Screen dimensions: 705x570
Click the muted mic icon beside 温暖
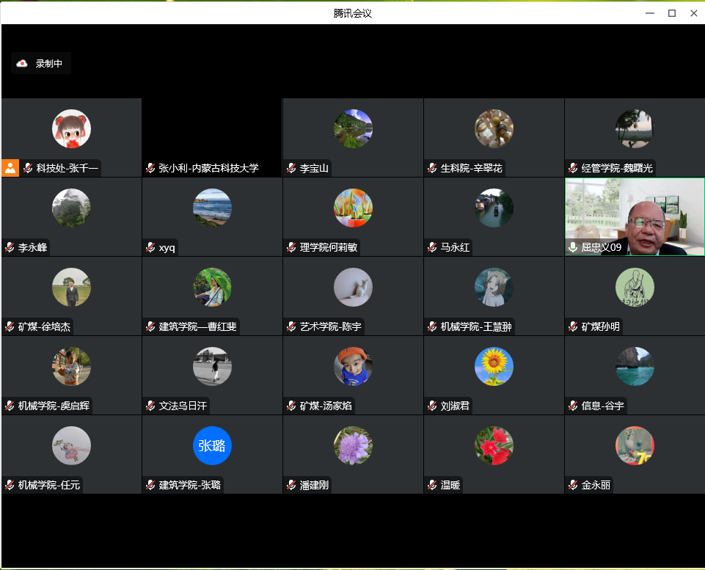(x=432, y=485)
